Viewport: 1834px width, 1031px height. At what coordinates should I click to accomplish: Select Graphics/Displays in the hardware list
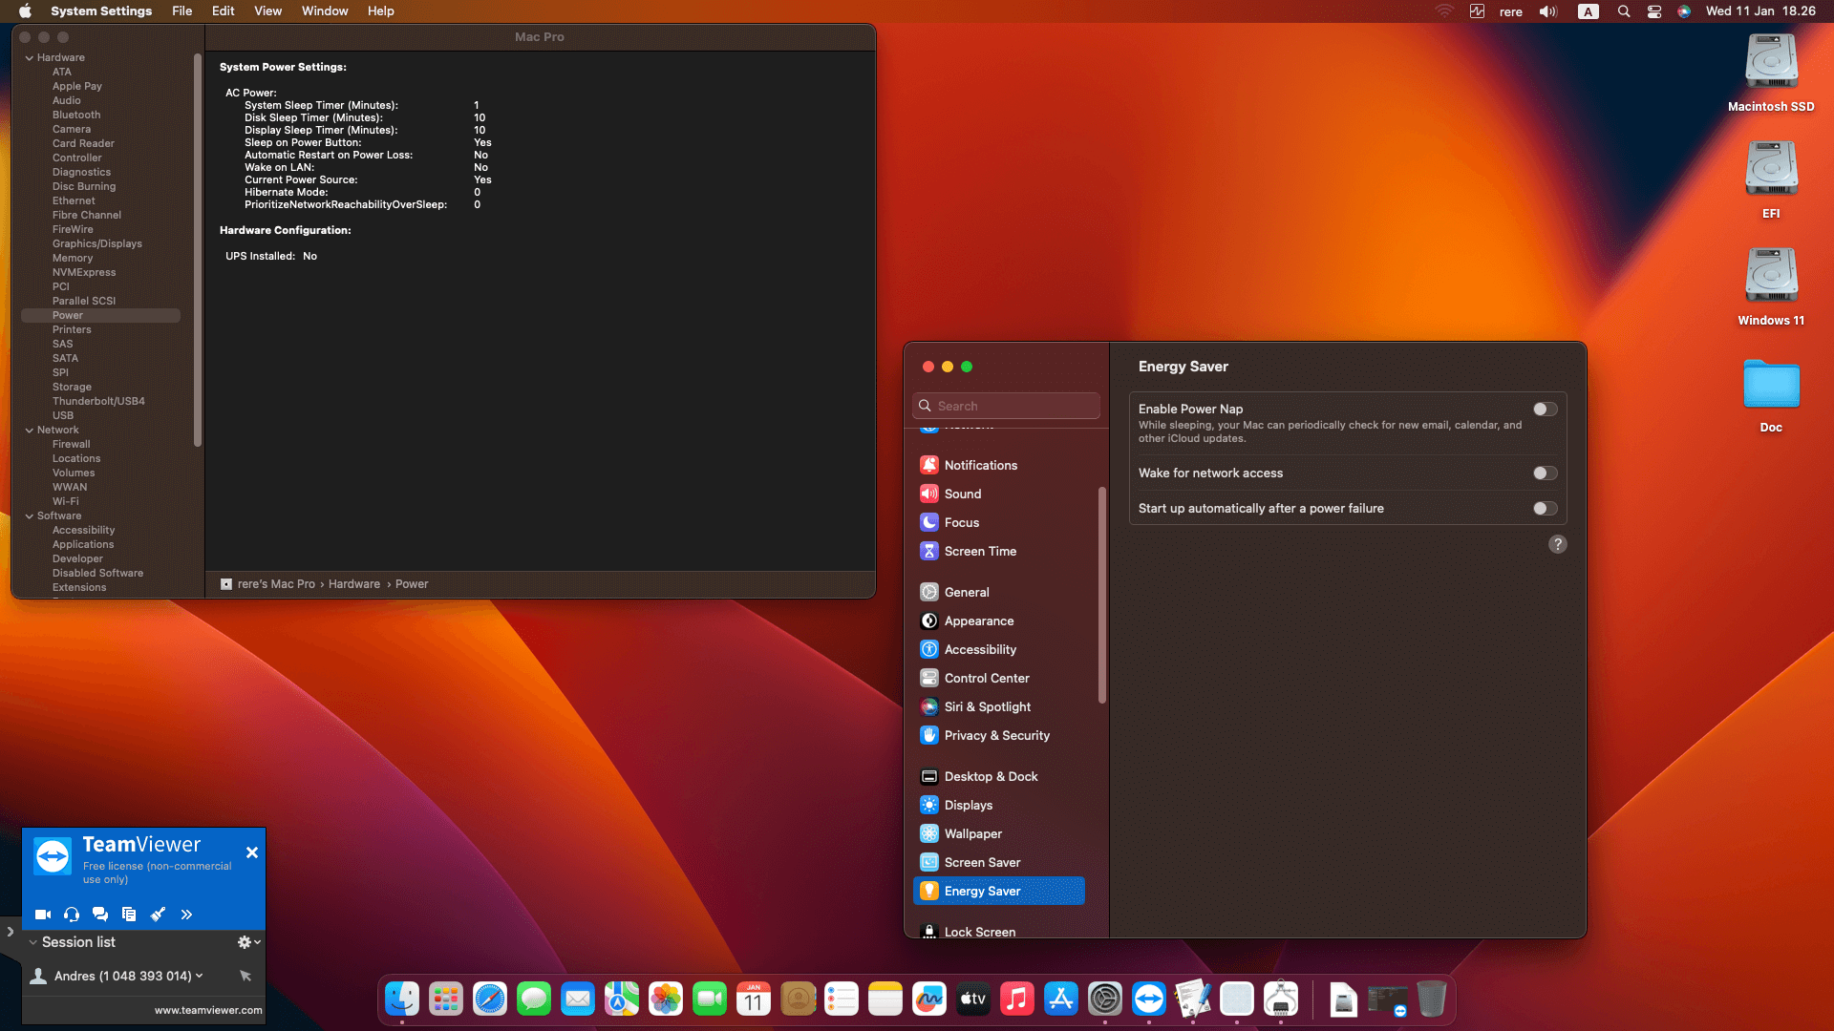(x=96, y=243)
